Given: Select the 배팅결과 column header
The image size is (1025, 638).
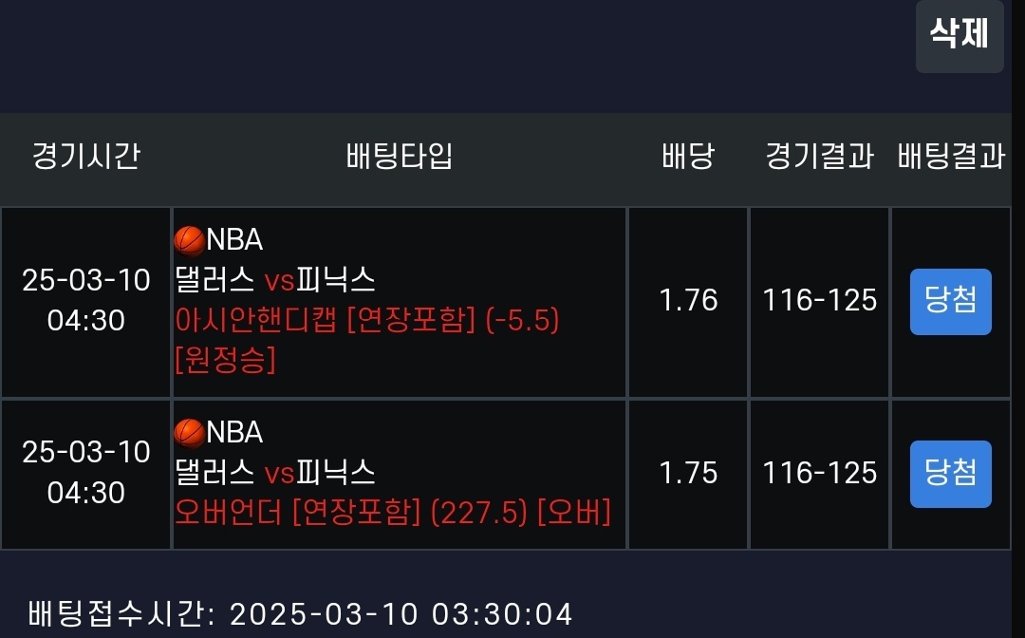Looking at the screenshot, I should pos(951,157).
